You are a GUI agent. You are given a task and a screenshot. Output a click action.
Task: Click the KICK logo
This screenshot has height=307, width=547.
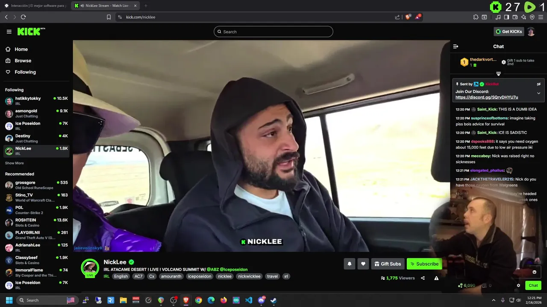click(31, 32)
